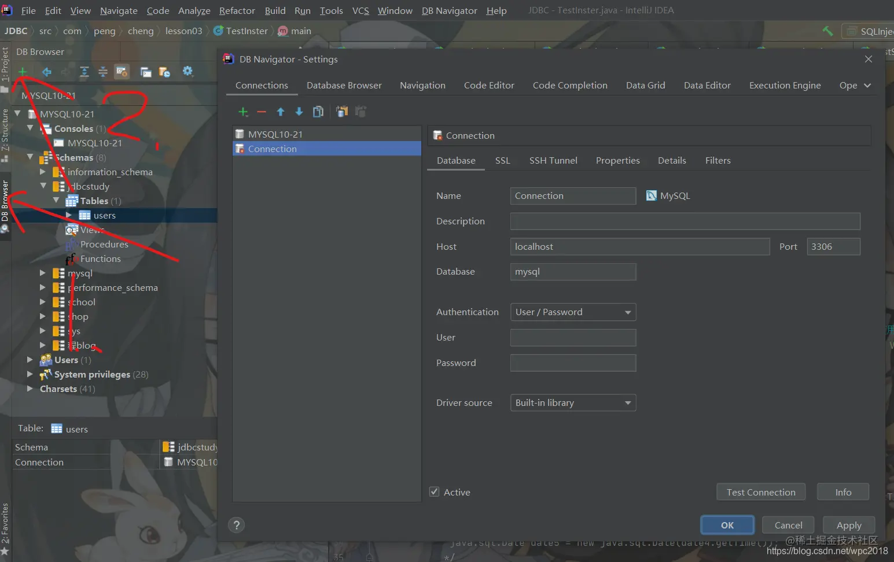The width and height of the screenshot is (894, 562).
Task: Move the connection up with the up arrow
Action: point(281,112)
